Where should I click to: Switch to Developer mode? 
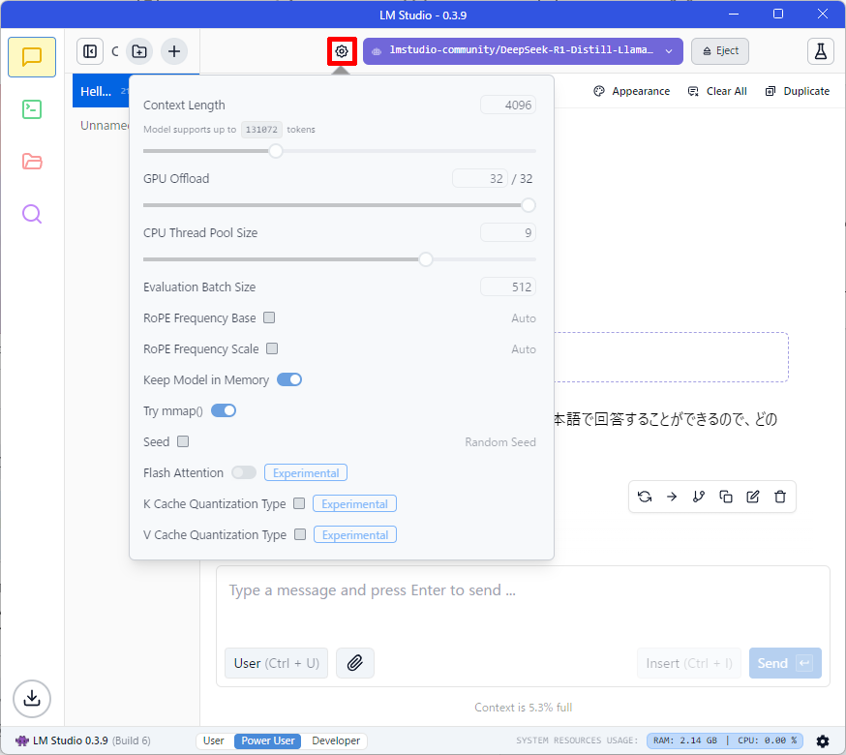(336, 741)
